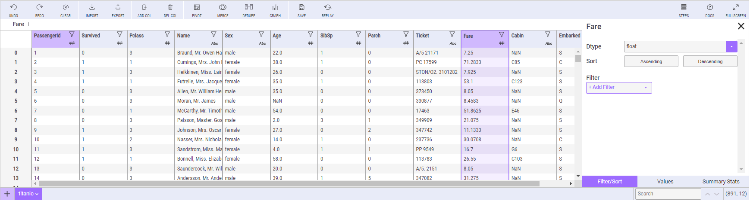Open the Add Filter dropdown
The image size is (750, 201).
click(x=618, y=88)
